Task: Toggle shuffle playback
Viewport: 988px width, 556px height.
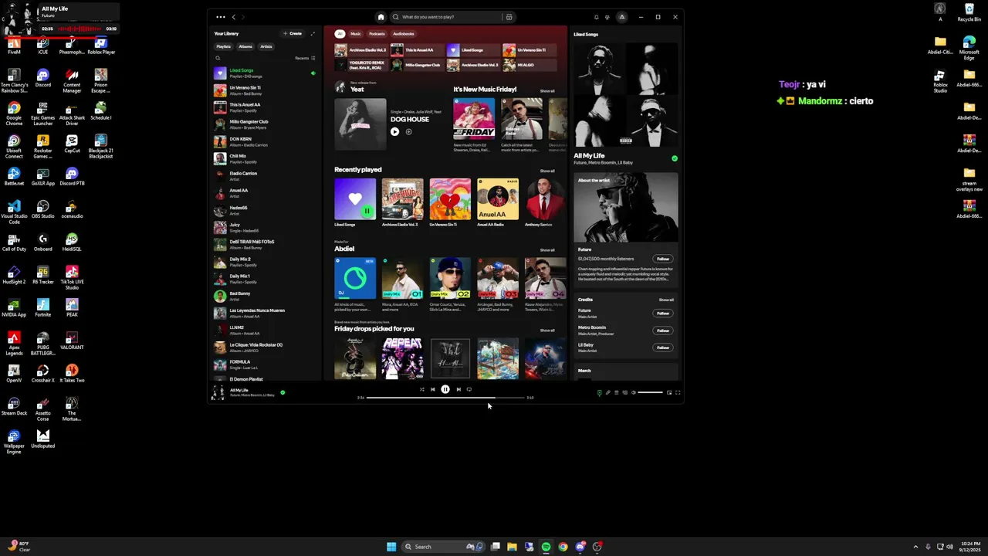Action: point(421,389)
